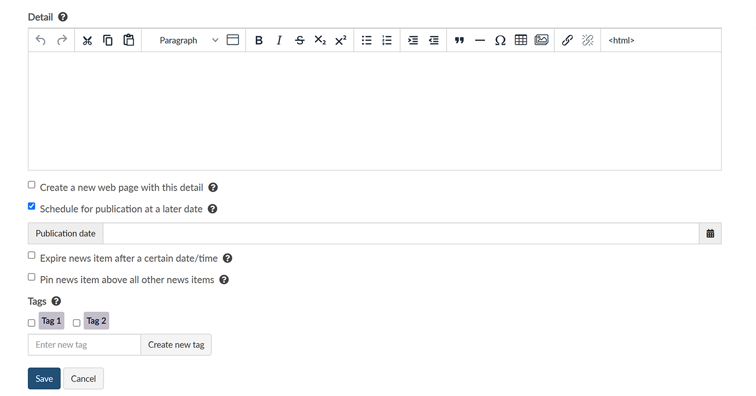The width and height of the screenshot is (756, 396).
Task: Click the insert image icon
Action: [542, 40]
